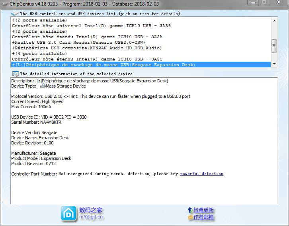Open the powerful detection link
This screenshot has width=289, height=226.
[202, 174]
